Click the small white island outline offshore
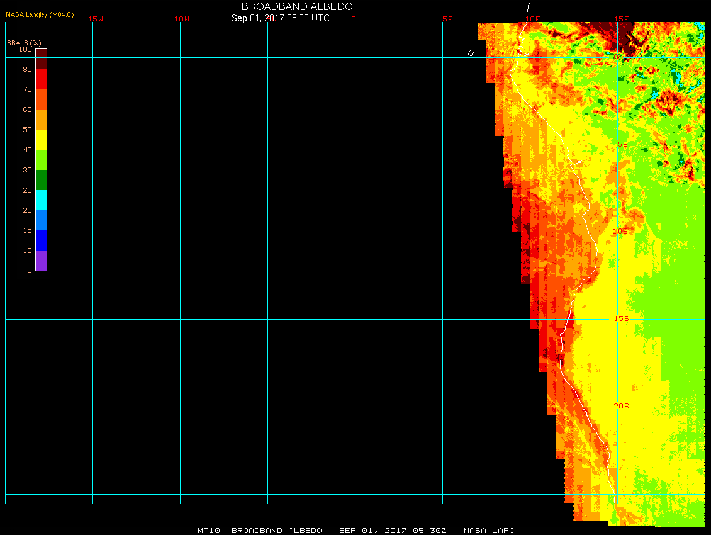This screenshot has height=535, width=711. pos(471,53)
